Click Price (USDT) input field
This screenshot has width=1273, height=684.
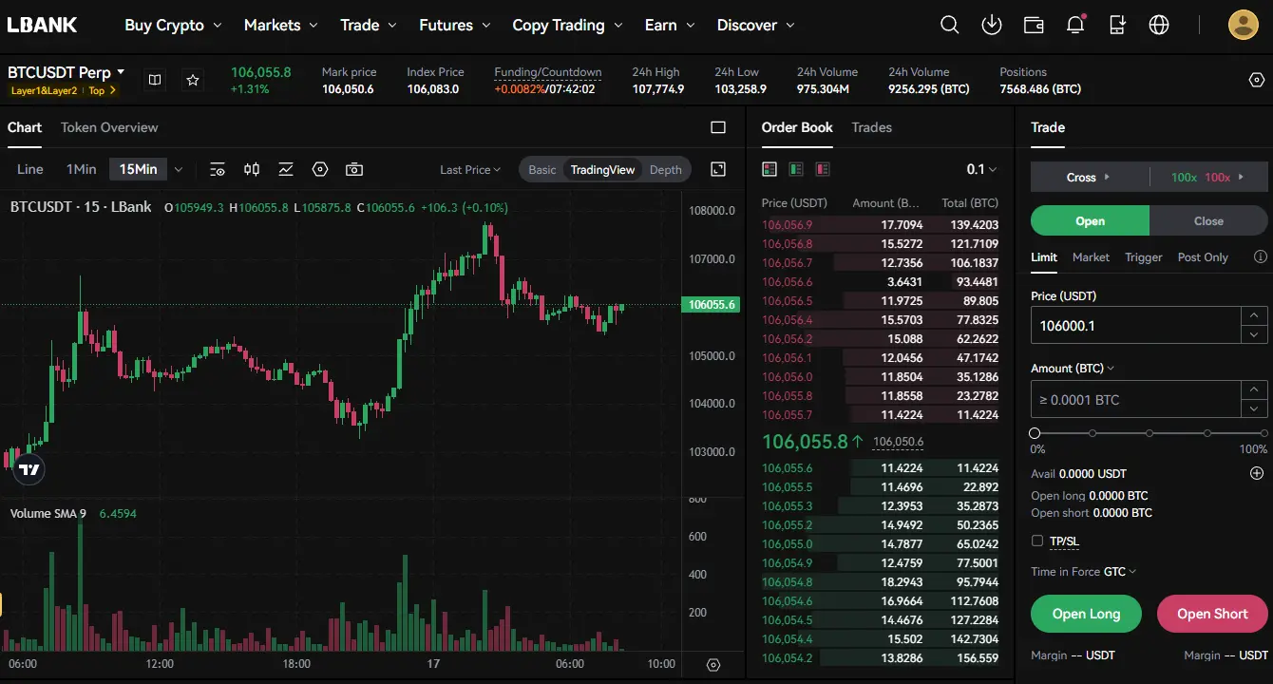coord(1135,325)
